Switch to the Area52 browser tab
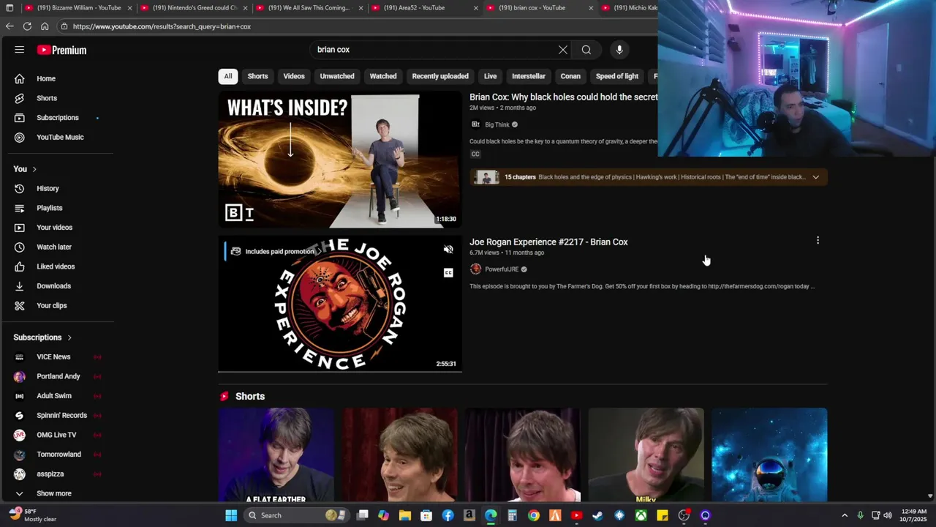The width and height of the screenshot is (936, 527). [x=424, y=8]
